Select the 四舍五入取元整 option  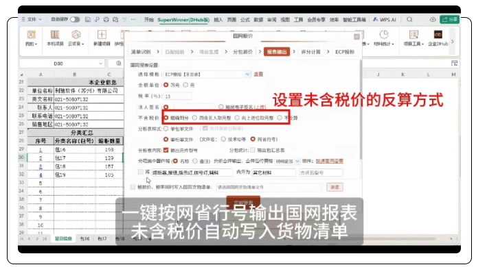(194, 118)
